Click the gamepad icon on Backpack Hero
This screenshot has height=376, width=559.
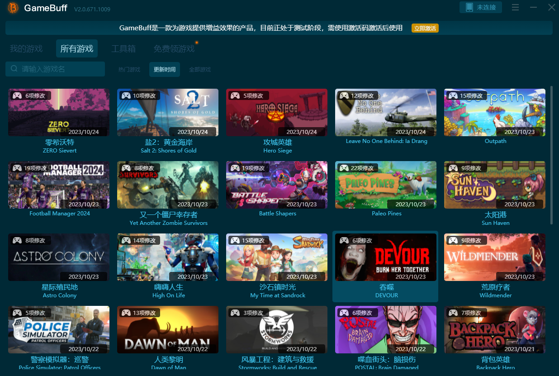click(x=453, y=313)
